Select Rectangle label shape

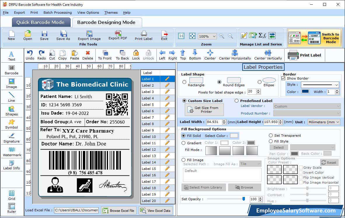coord(184,82)
